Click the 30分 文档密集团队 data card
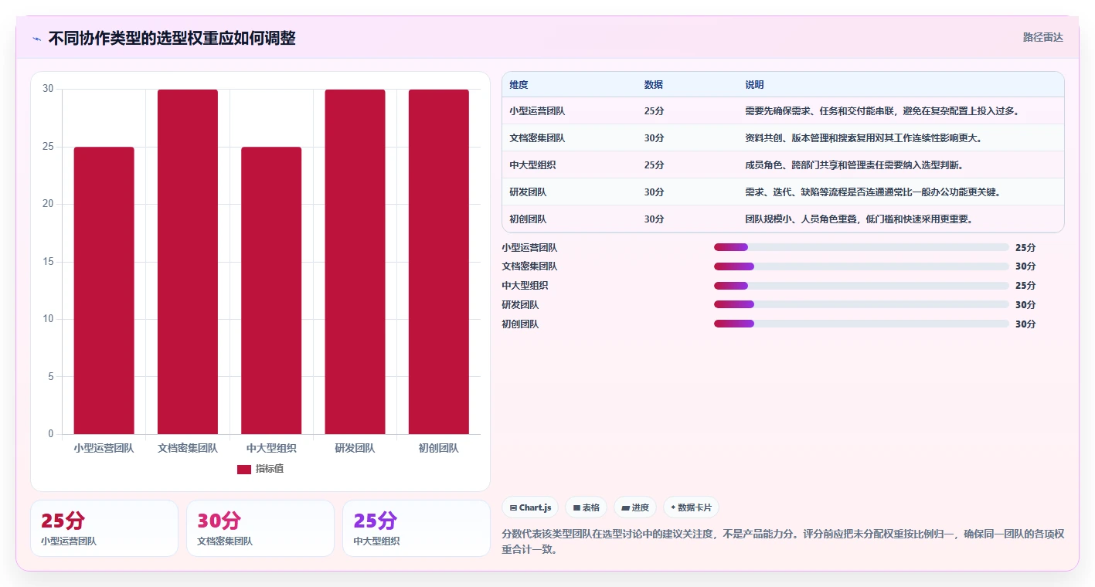1095x587 pixels. [260, 528]
